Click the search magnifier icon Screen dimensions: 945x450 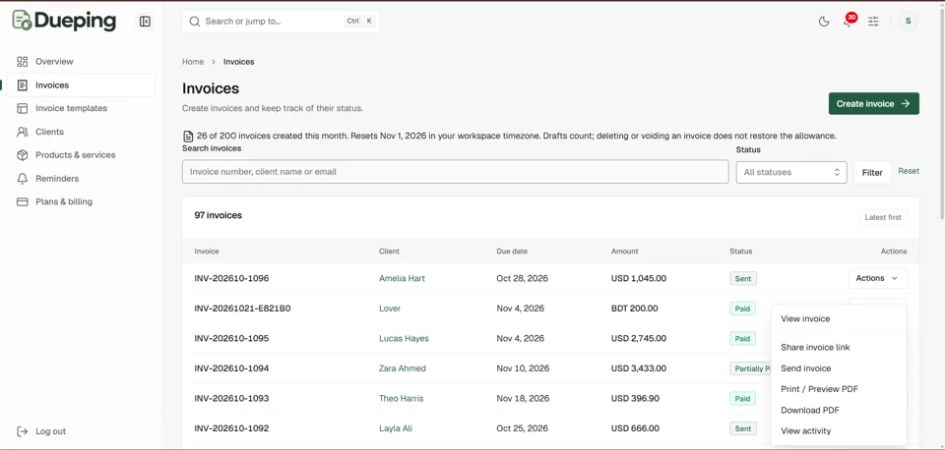[195, 21]
